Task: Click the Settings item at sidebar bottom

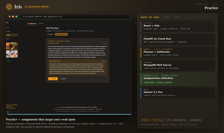Action: (8, 112)
